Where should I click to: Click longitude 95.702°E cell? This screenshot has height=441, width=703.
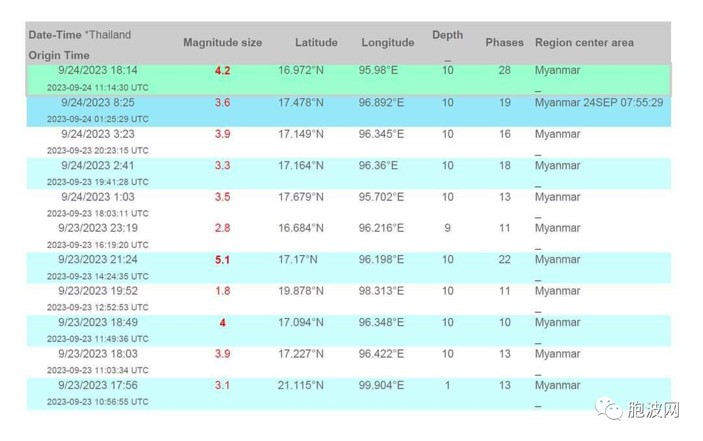coord(381,196)
